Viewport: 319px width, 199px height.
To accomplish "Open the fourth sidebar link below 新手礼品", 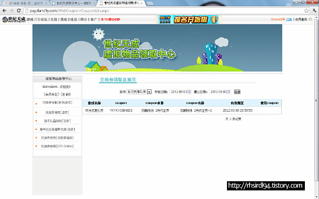I will (x=58, y=130).
